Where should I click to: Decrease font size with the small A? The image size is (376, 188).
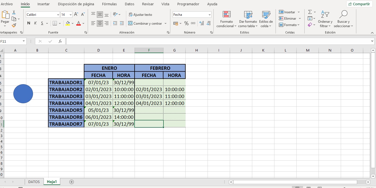(x=83, y=14)
